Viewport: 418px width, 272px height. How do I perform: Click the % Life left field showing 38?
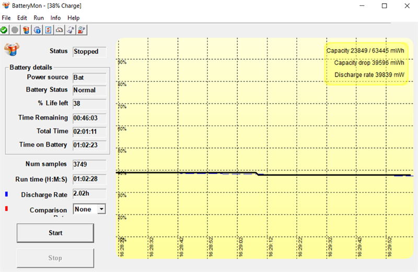click(x=89, y=103)
